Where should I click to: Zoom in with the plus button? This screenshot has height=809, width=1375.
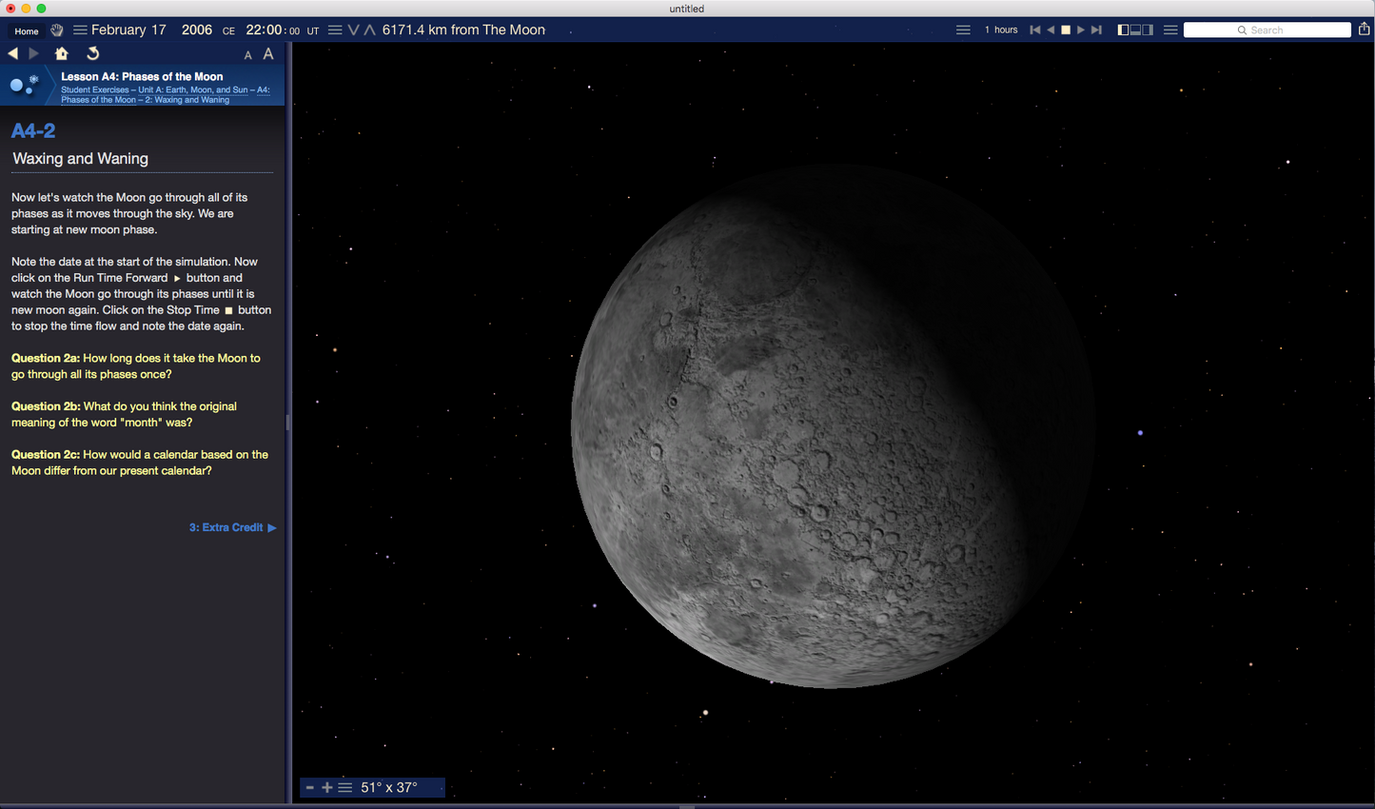tap(327, 787)
